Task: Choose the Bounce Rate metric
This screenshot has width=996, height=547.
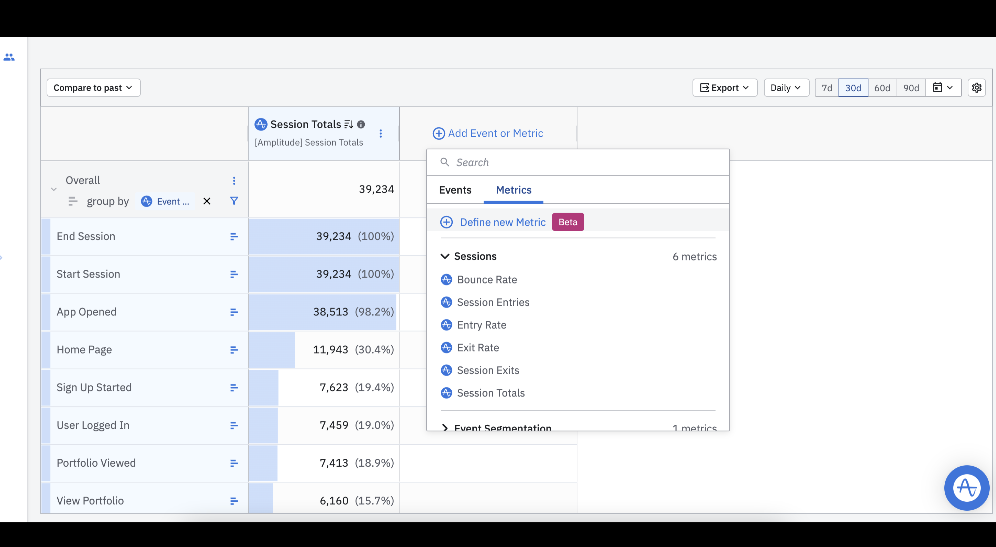Action: (x=487, y=280)
